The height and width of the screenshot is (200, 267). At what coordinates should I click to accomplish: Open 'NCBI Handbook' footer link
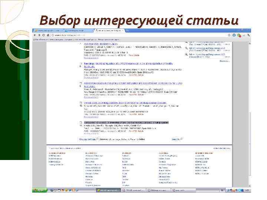pos(55,162)
